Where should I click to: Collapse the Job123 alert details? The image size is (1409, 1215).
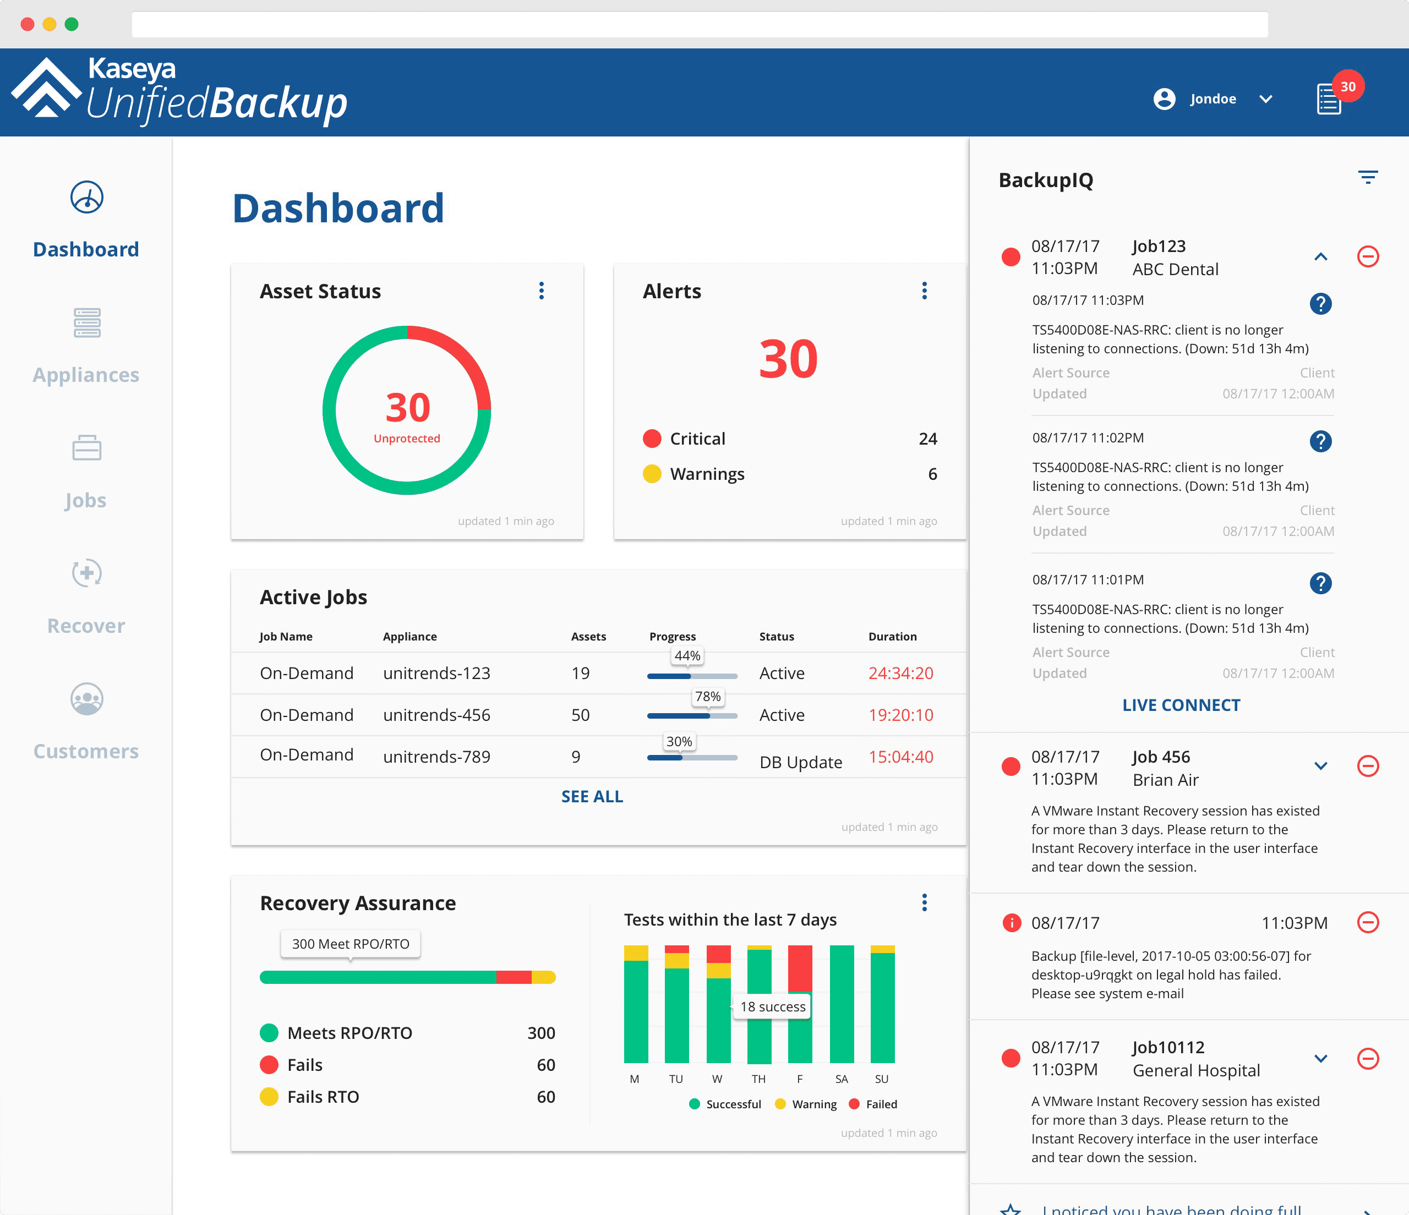click(x=1320, y=256)
